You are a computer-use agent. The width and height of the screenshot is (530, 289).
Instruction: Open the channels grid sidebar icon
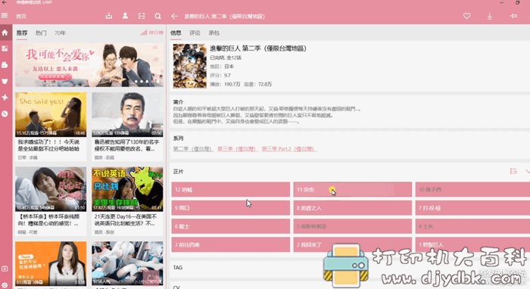click(x=5, y=48)
